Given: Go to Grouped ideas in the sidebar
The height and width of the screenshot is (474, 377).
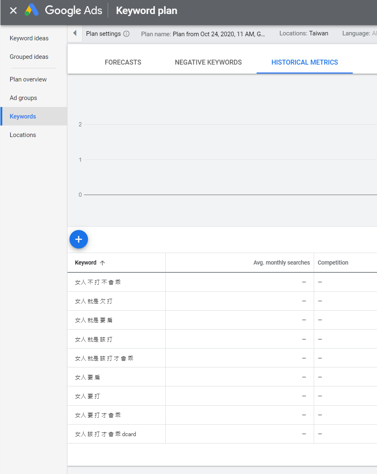Looking at the screenshot, I should (x=29, y=57).
